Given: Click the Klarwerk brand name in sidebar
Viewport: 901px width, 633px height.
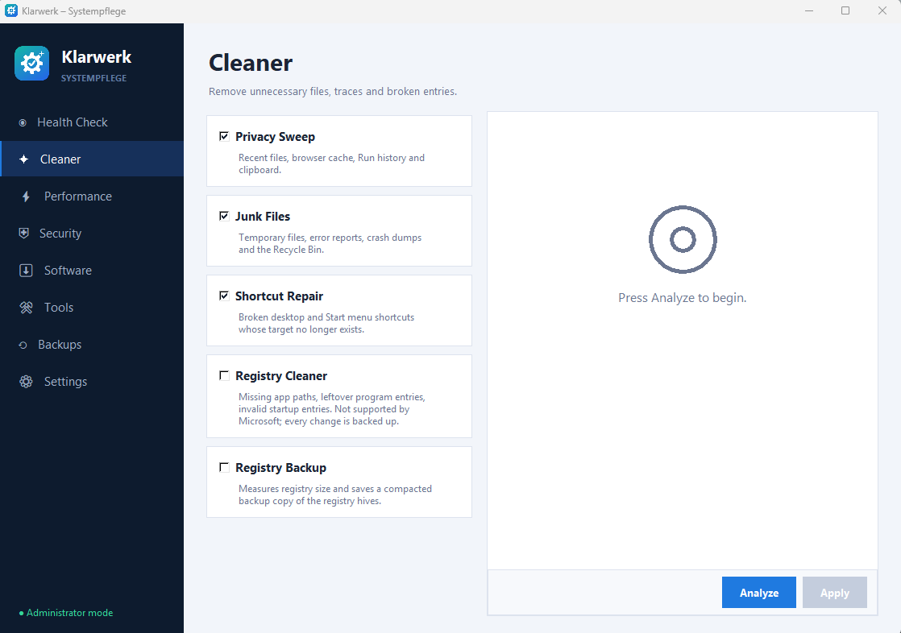Looking at the screenshot, I should click(x=97, y=57).
